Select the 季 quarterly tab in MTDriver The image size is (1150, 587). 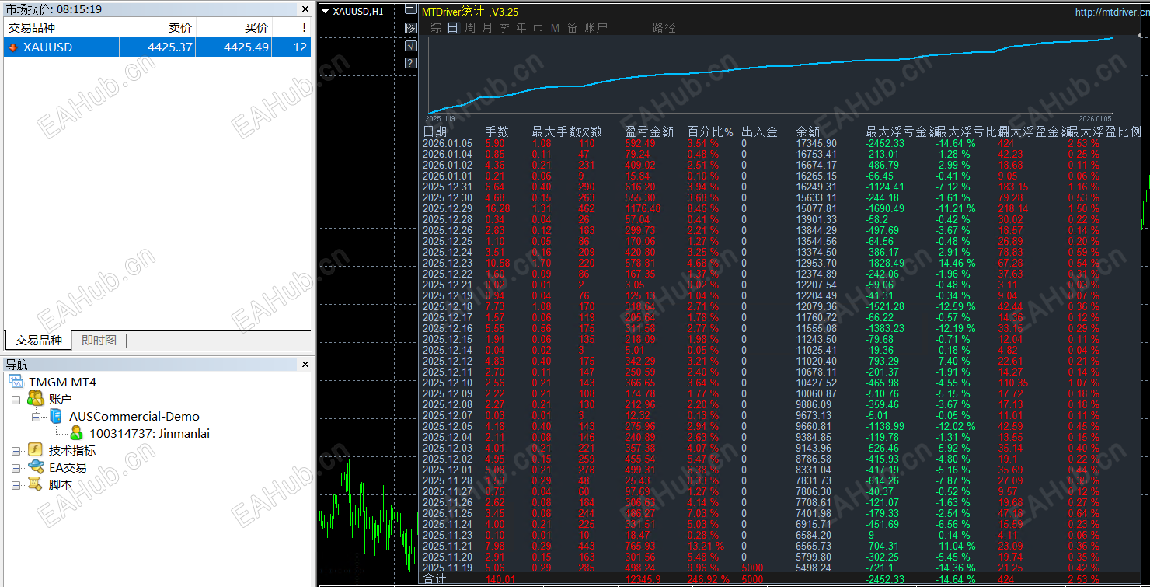coord(504,28)
